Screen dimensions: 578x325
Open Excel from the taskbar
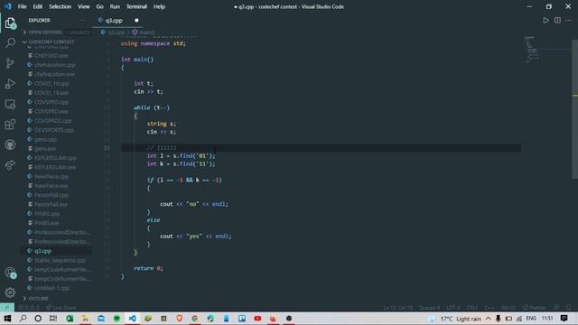(70, 319)
